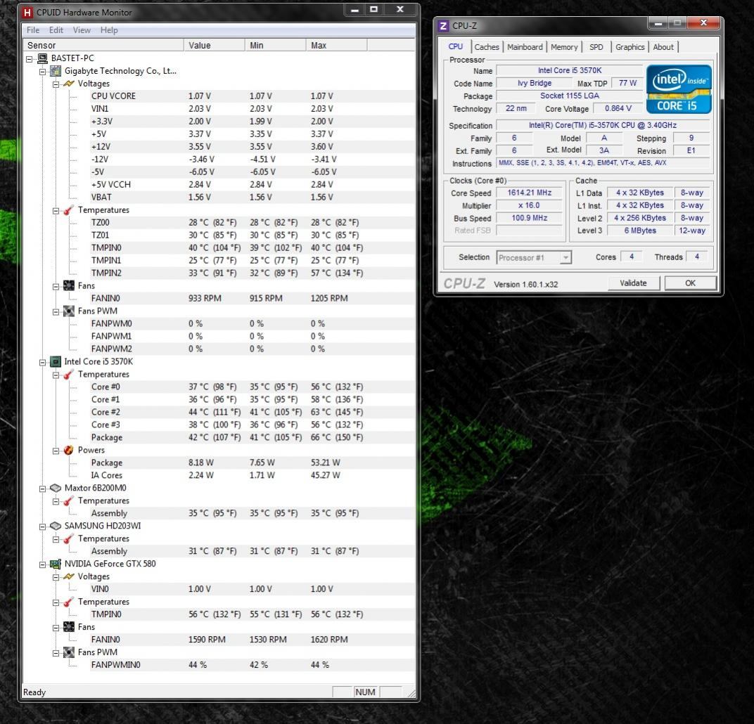The width and height of the screenshot is (754, 724).
Task: Switch to the About tab in CPU-Z
Action: point(663,47)
